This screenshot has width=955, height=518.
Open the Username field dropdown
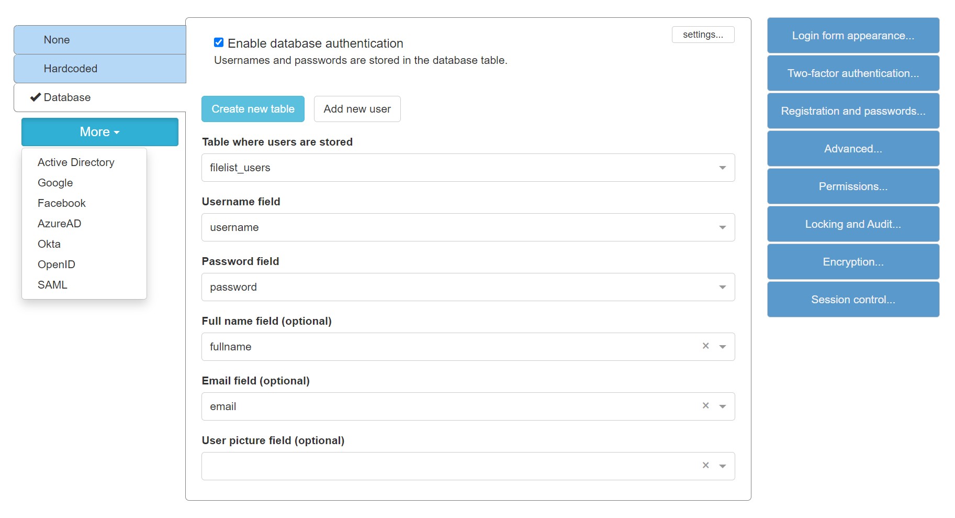coord(723,227)
